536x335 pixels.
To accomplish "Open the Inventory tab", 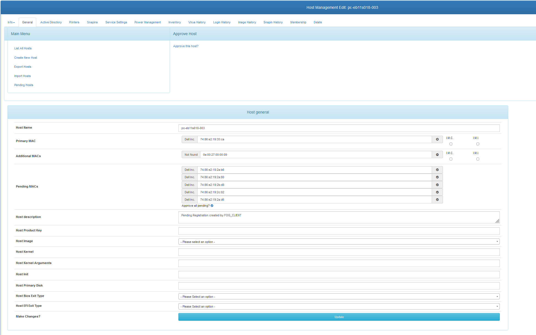I will pyautogui.click(x=175, y=22).
